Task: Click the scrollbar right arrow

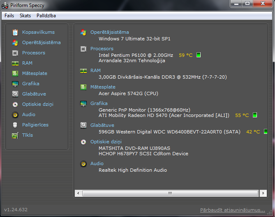Action: [263, 193]
